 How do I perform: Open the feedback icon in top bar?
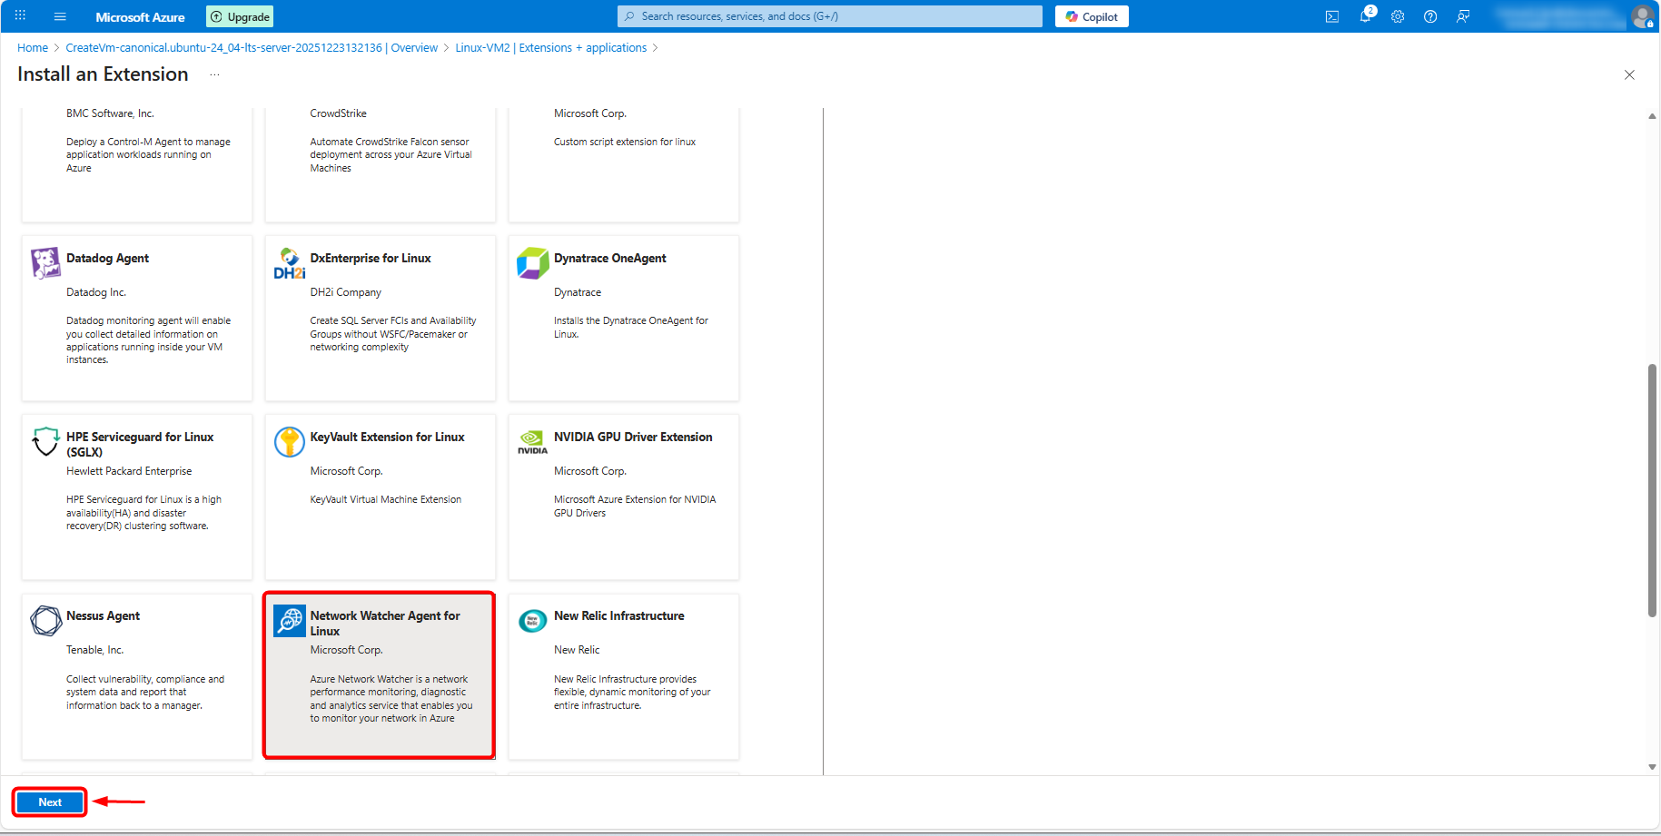click(x=1463, y=16)
